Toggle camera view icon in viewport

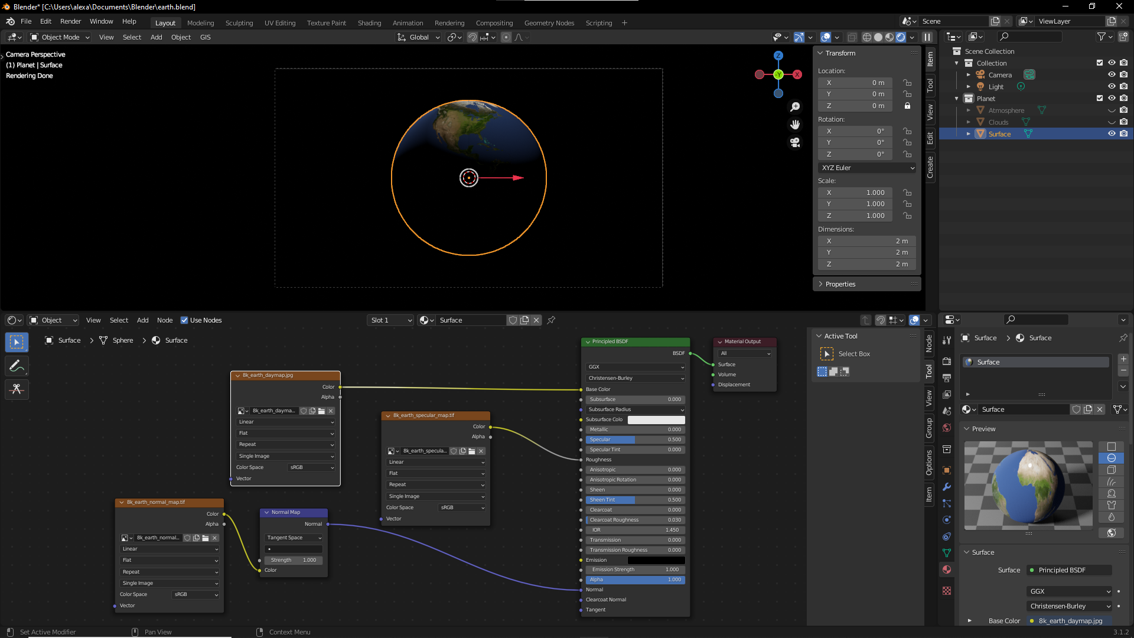795,142
